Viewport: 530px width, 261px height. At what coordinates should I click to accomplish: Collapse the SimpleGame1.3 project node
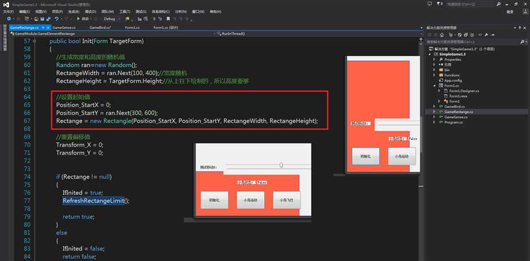pyautogui.click(x=430, y=54)
